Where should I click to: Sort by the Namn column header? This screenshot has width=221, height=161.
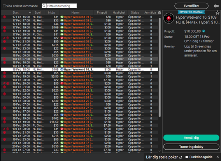point(75,12)
